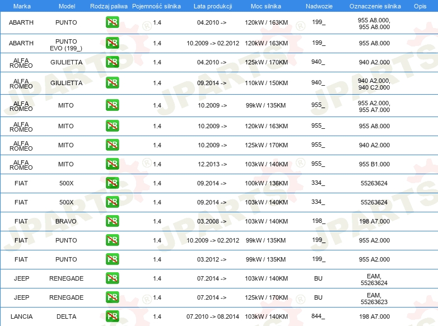This screenshot has width=438, height=326.
Task: Click the Lata produkcji column header
Action: coord(213,6)
